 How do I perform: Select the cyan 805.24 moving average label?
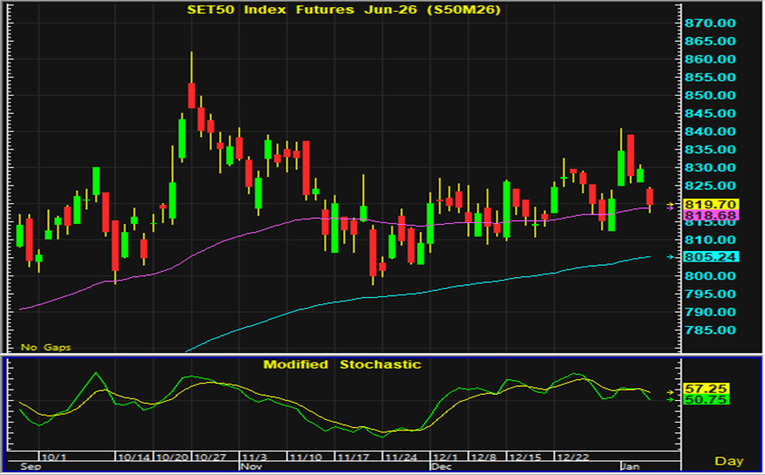[x=702, y=257]
